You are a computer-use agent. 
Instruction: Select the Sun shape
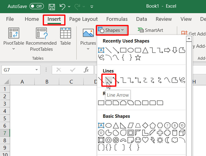160,140
